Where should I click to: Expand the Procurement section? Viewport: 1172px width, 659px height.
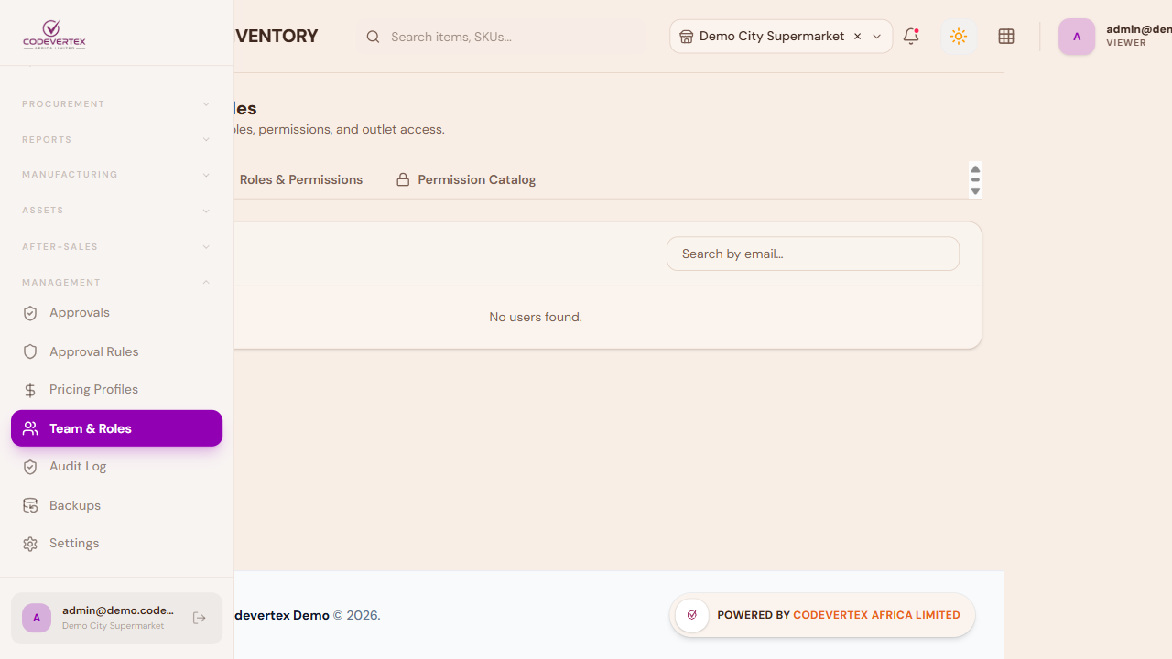pyautogui.click(x=116, y=104)
